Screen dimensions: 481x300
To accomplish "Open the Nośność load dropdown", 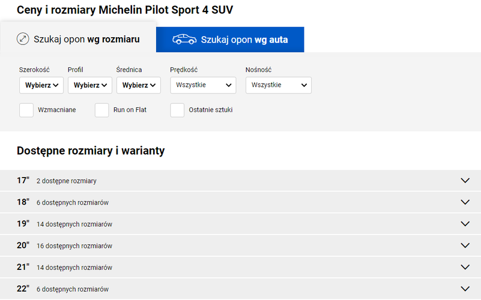I will (279, 85).
